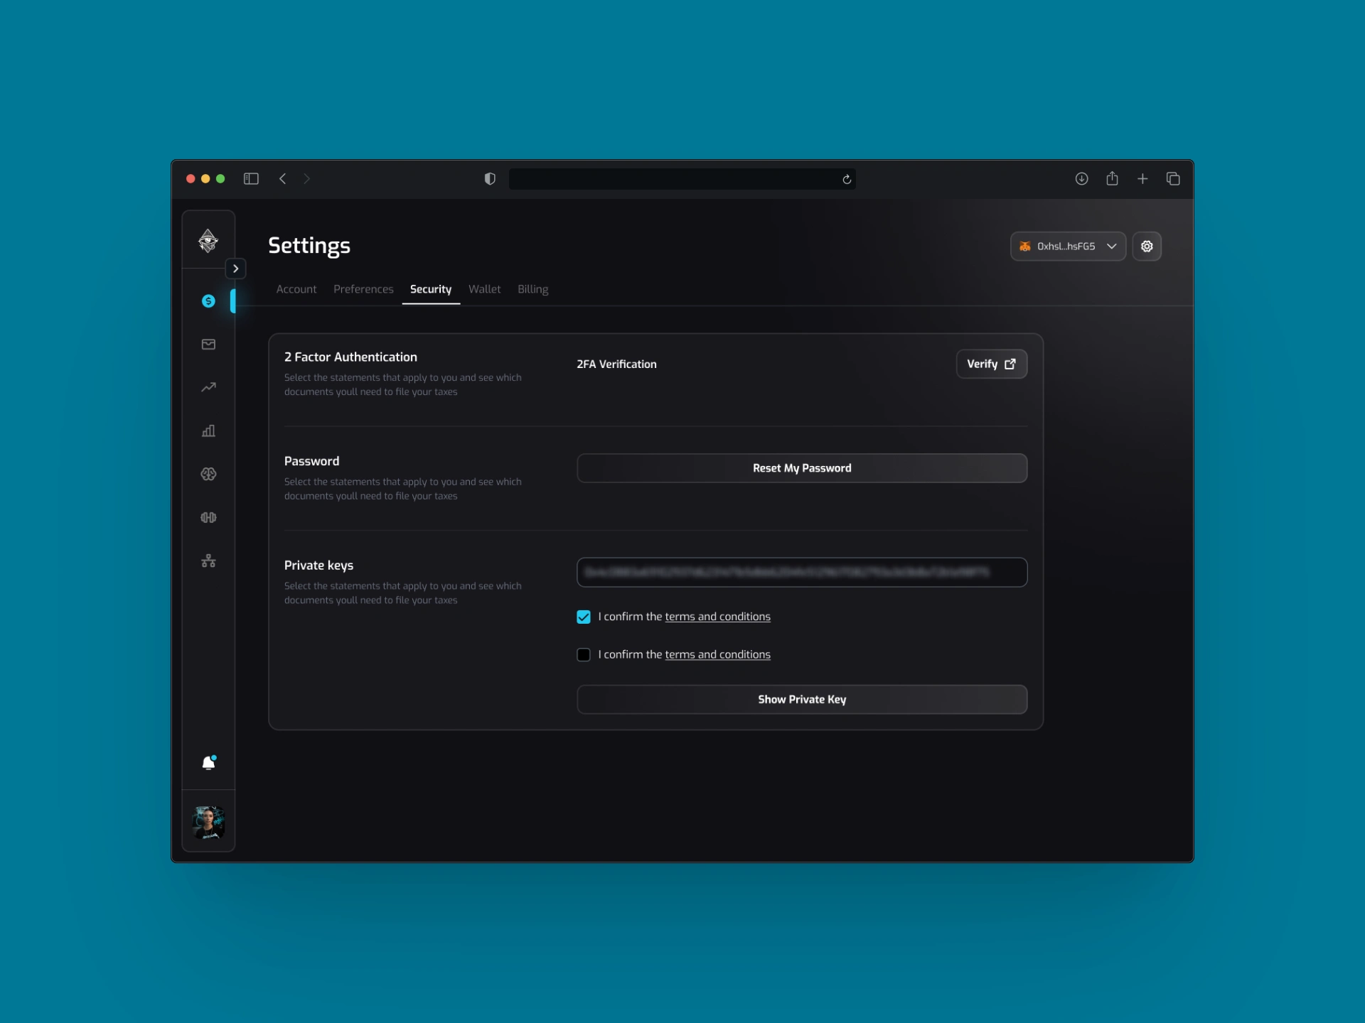Check the second terms confirmation checkbox
1365x1023 pixels.
584,655
